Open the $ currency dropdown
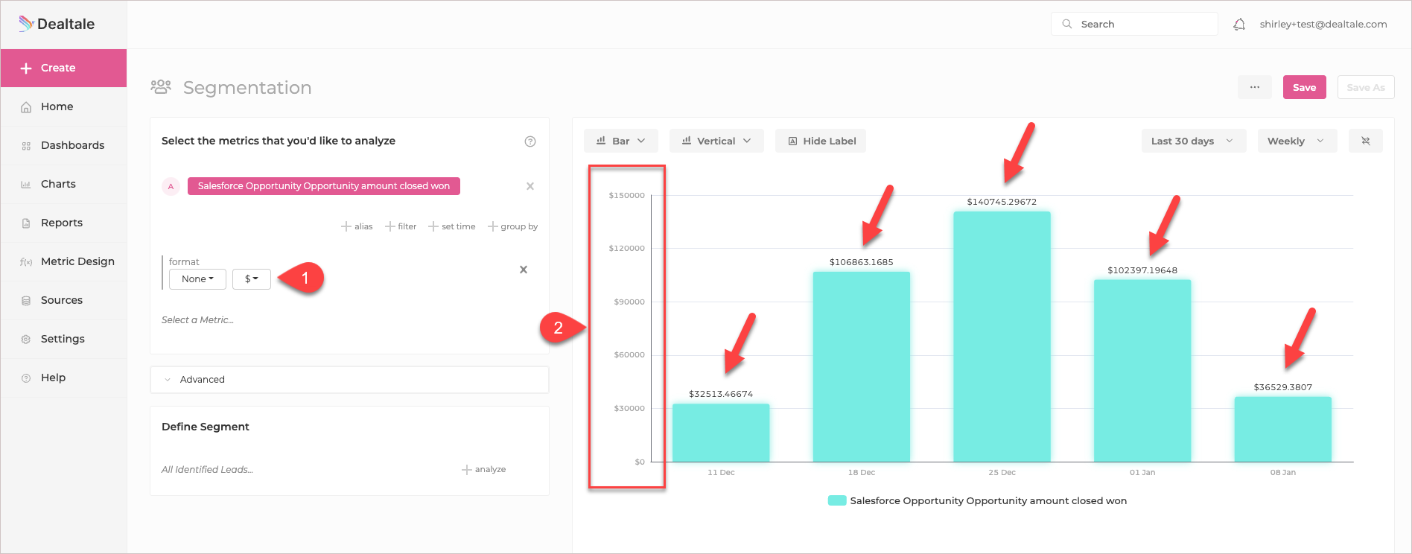1412x554 pixels. 252,279
